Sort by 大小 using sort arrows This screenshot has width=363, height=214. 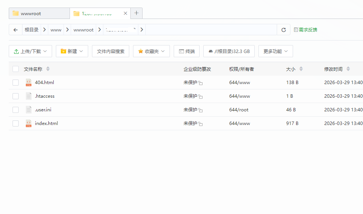tap(301, 69)
